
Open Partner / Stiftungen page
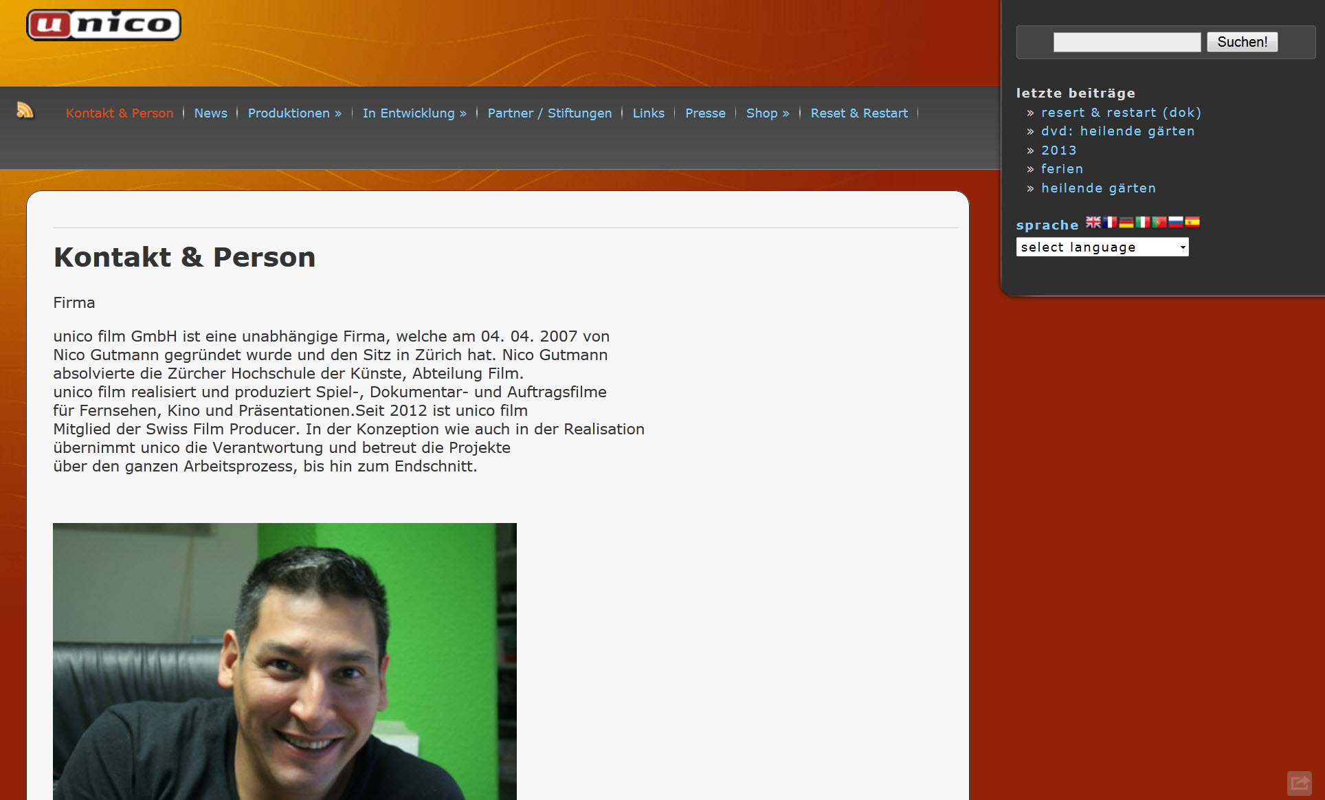tap(549, 113)
